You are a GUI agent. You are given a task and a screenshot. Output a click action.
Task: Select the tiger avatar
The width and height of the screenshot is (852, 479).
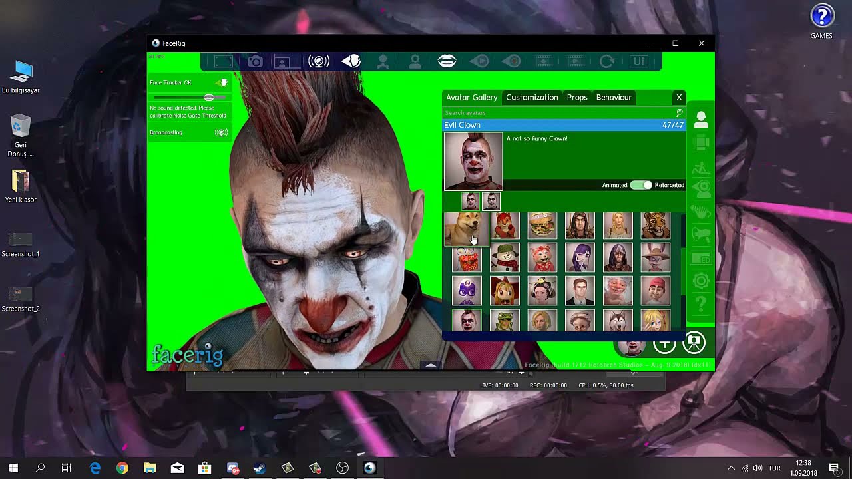[x=656, y=226]
